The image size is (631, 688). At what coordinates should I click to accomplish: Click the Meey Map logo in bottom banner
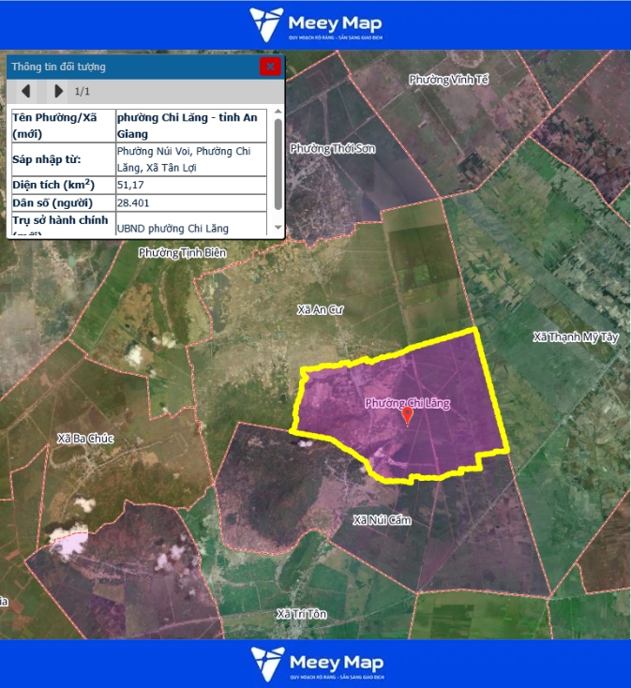(315, 663)
